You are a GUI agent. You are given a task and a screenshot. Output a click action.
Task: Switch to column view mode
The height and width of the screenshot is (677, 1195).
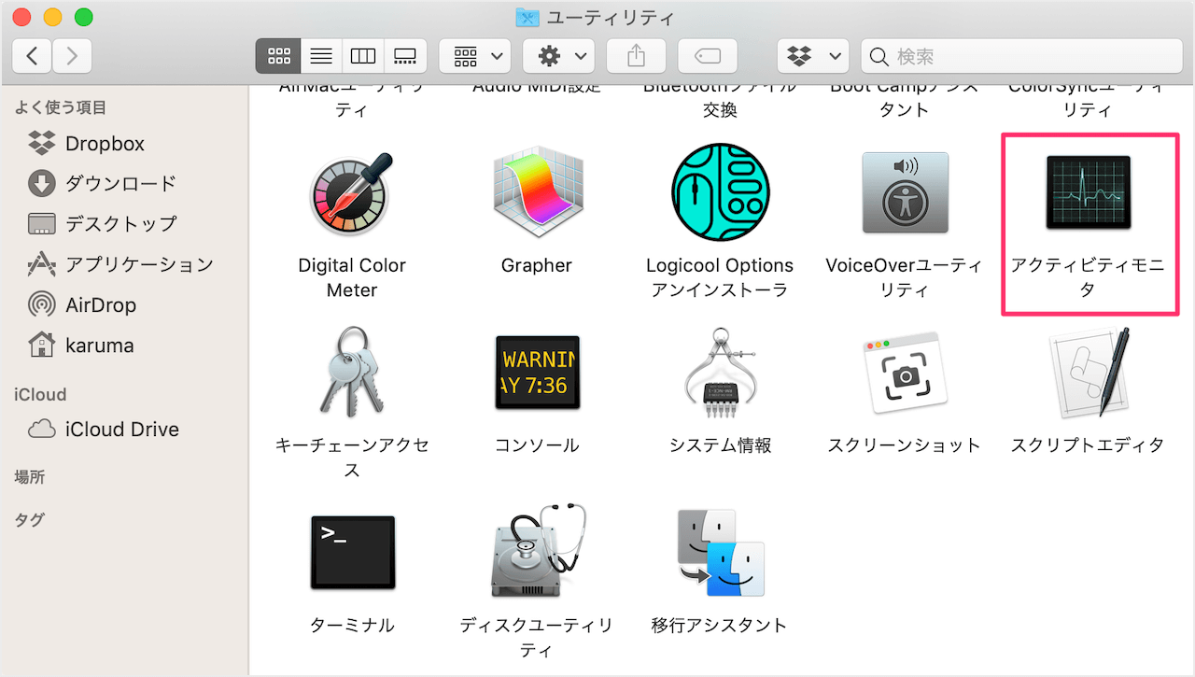coord(363,56)
